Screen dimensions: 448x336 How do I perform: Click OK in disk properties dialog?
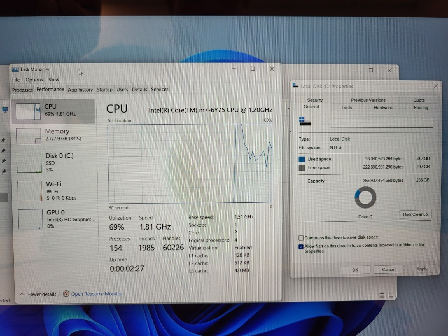pos(355,270)
